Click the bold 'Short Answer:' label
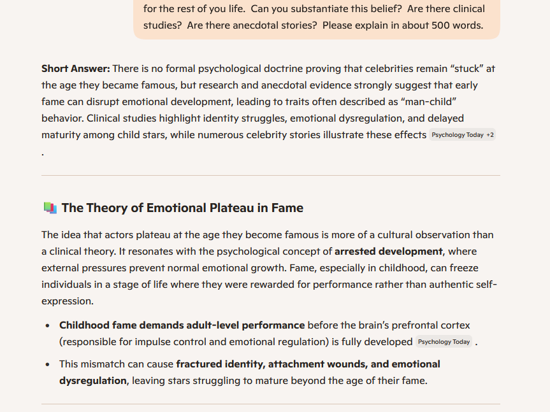Screen dimensions: 550x412 [76, 69]
